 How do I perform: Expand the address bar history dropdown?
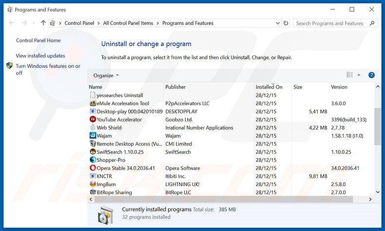pos(278,23)
